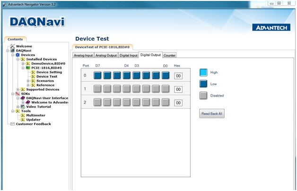Click the Updater tool icon
The image size is (297, 191).
[x=23, y=120]
